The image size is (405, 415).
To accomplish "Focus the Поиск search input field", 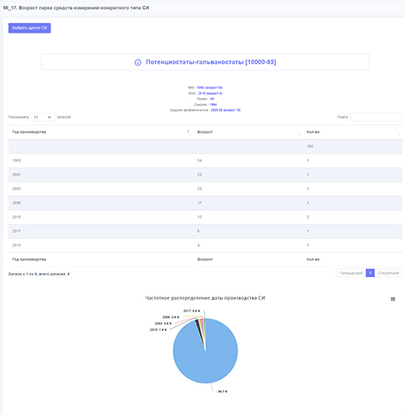I will pos(376,117).
